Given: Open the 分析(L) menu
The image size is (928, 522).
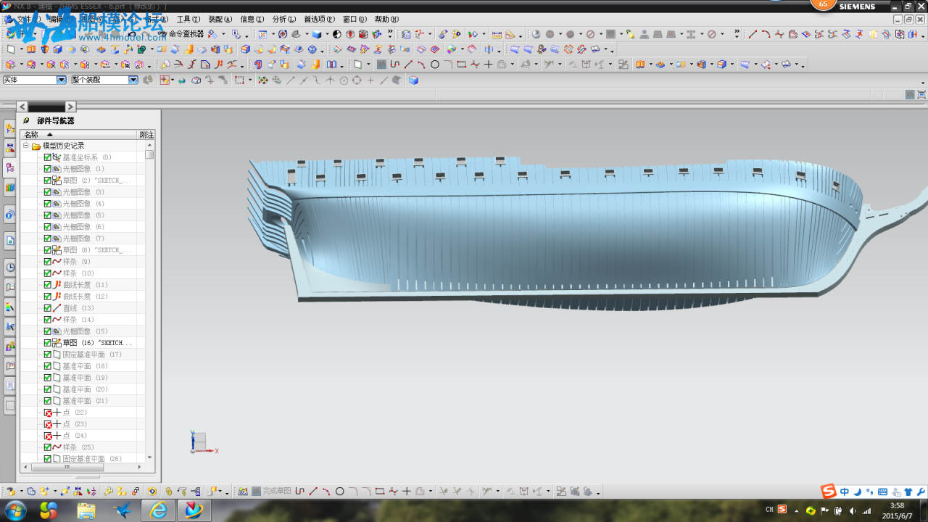Looking at the screenshot, I should click(x=283, y=20).
